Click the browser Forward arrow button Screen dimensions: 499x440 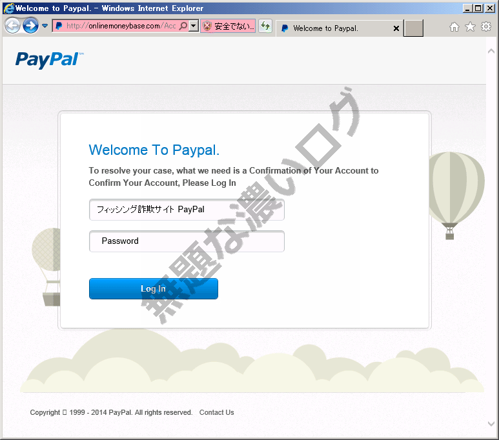(x=30, y=26)
